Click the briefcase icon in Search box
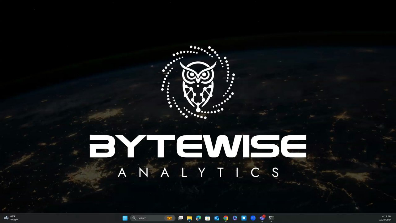Screen dimensions: 396x223 (169, 218)
